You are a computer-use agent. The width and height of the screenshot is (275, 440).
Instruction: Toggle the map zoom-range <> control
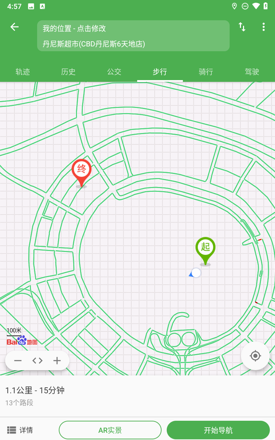click(37, 361)
